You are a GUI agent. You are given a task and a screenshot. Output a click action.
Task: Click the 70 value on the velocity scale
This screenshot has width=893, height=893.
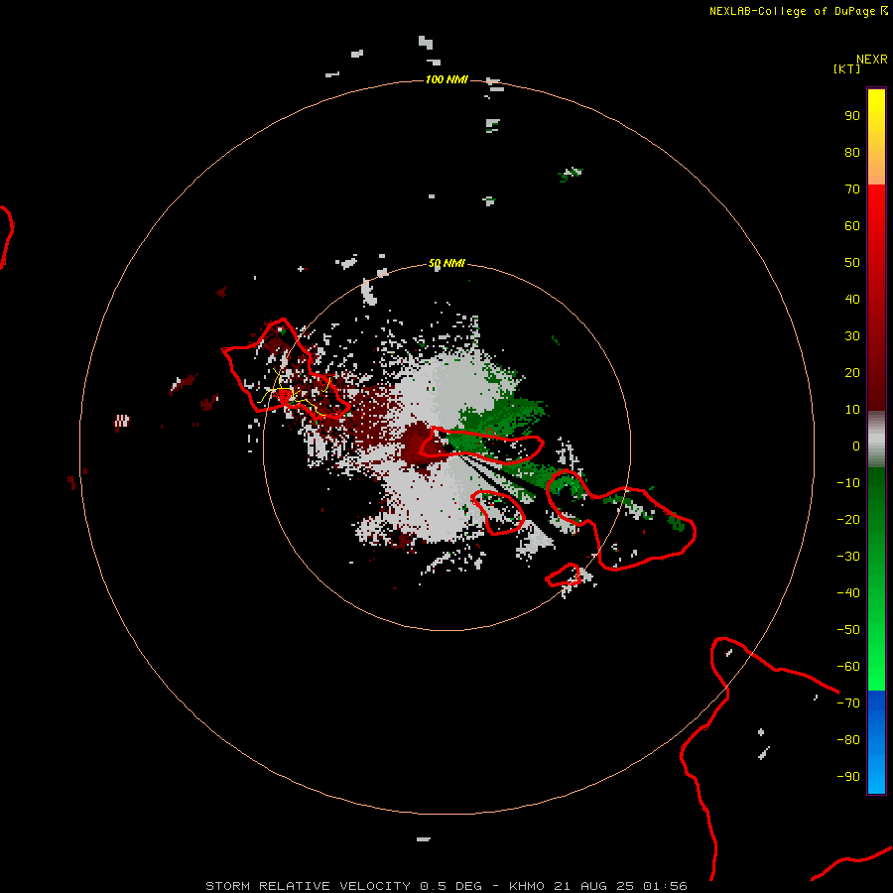852,190
